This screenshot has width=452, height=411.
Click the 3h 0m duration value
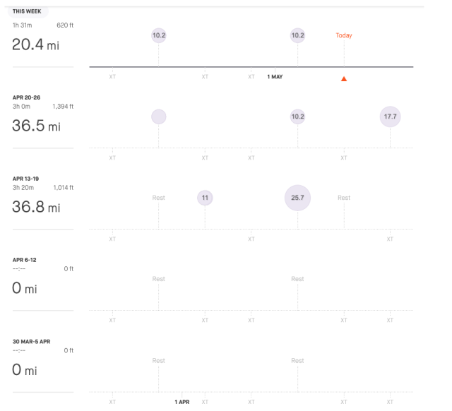21,107
